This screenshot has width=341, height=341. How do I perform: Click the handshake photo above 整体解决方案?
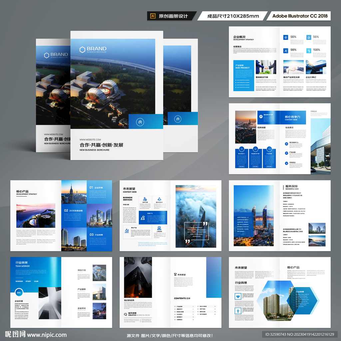[266, 67]
